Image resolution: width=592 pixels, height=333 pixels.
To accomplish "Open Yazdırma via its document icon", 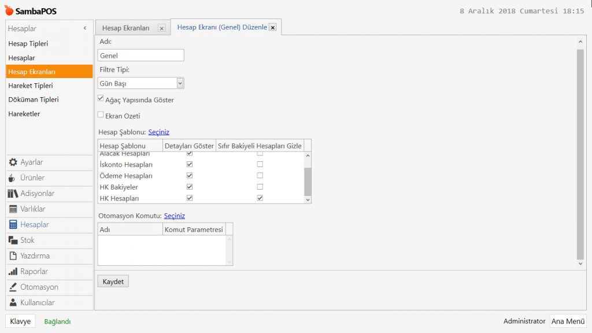I will point(13,256).
